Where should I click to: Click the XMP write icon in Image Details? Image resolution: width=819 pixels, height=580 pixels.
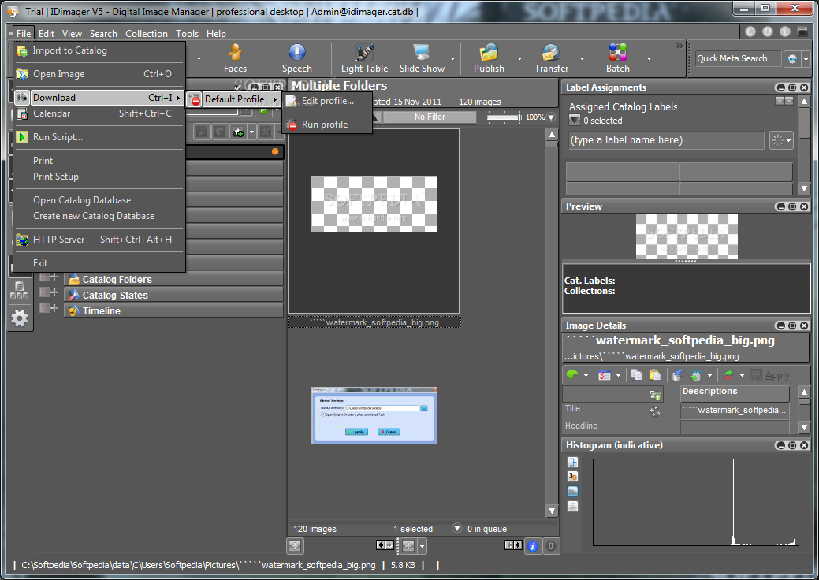[696, 375]
